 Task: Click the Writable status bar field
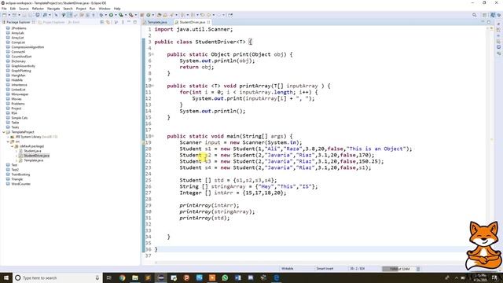[x=288, y=269]
